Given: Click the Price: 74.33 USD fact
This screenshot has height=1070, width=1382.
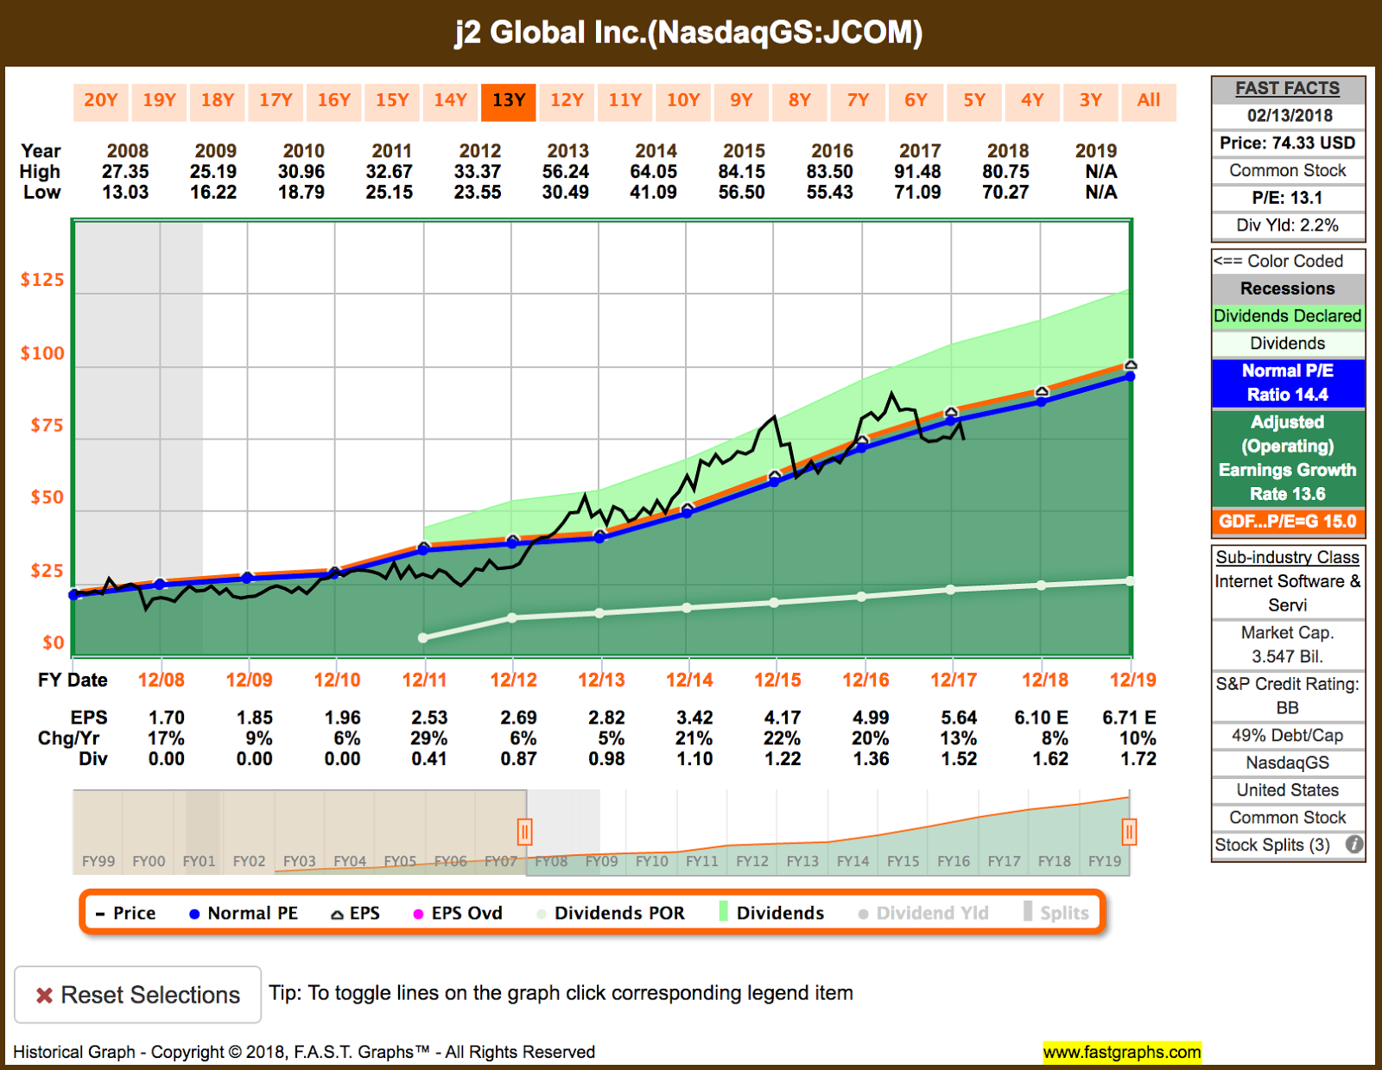Looking at the screenshot, I should click(1288, 143).
